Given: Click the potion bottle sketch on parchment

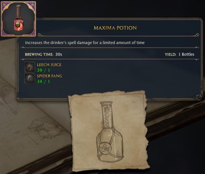Looking at the screenshot, I should pos(110,132).
